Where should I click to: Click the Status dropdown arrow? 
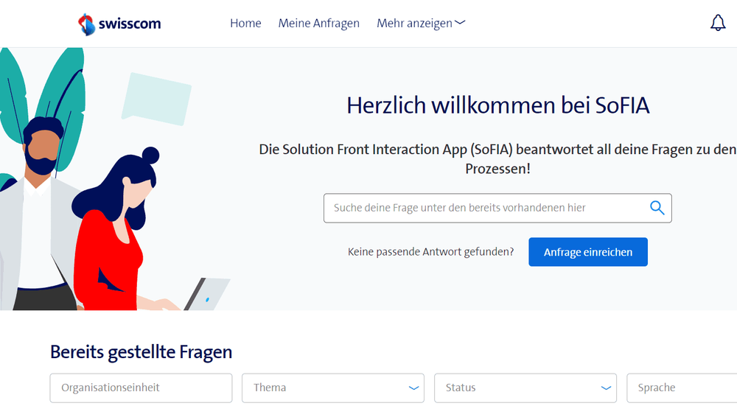[x=606, y=388]
